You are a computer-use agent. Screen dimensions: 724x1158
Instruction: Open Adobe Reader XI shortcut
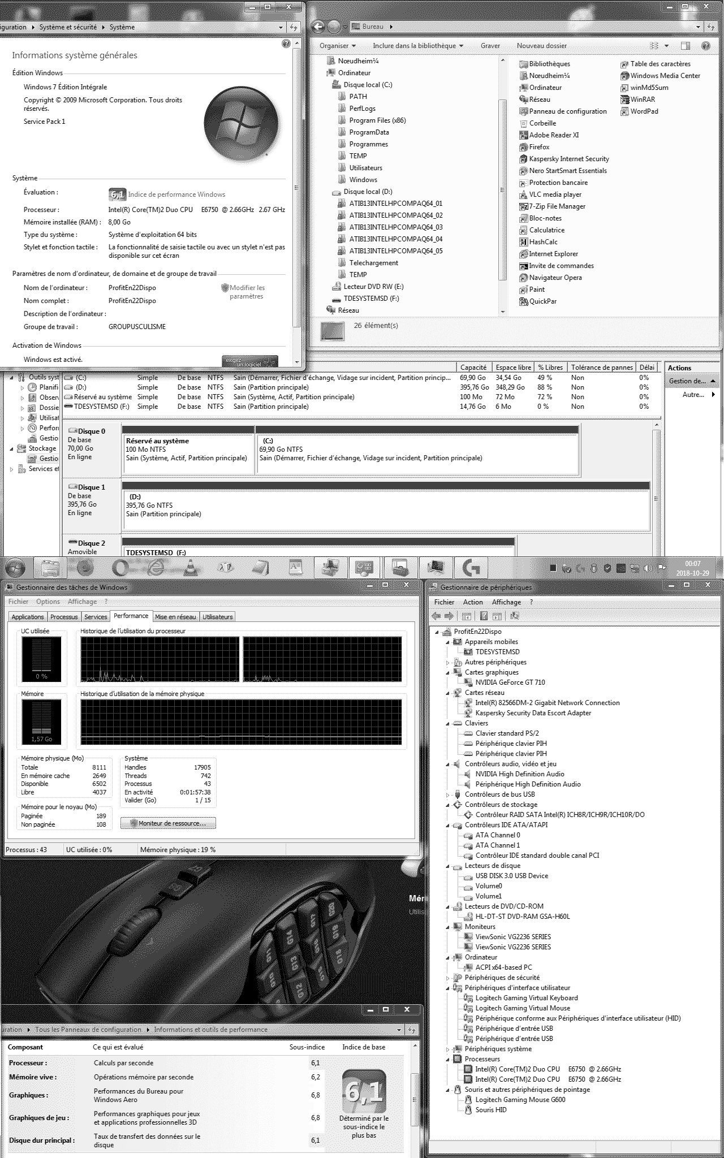click(549, 135)
